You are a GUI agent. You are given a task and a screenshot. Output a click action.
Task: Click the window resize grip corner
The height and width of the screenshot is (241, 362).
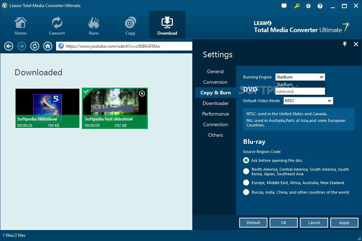pos(359,239)
